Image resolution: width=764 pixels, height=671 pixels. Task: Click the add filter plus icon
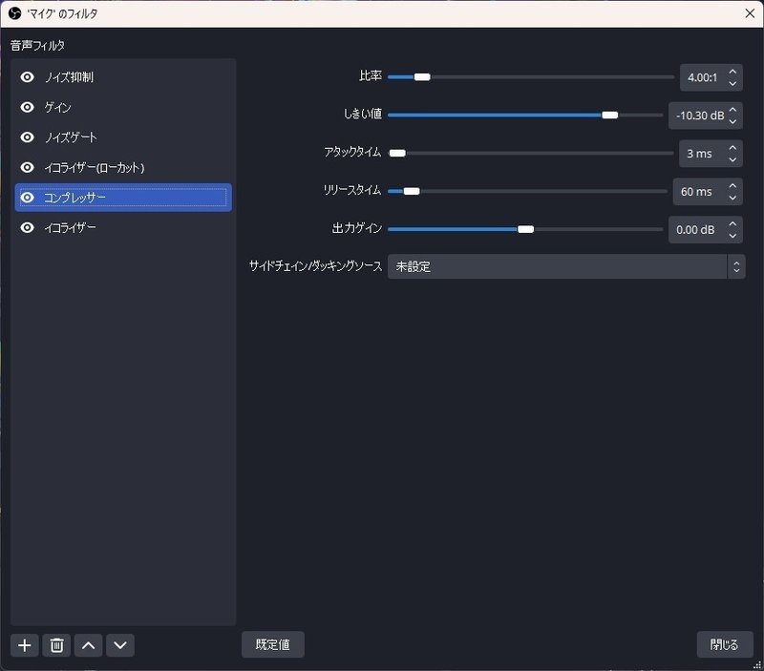[25, 645]
